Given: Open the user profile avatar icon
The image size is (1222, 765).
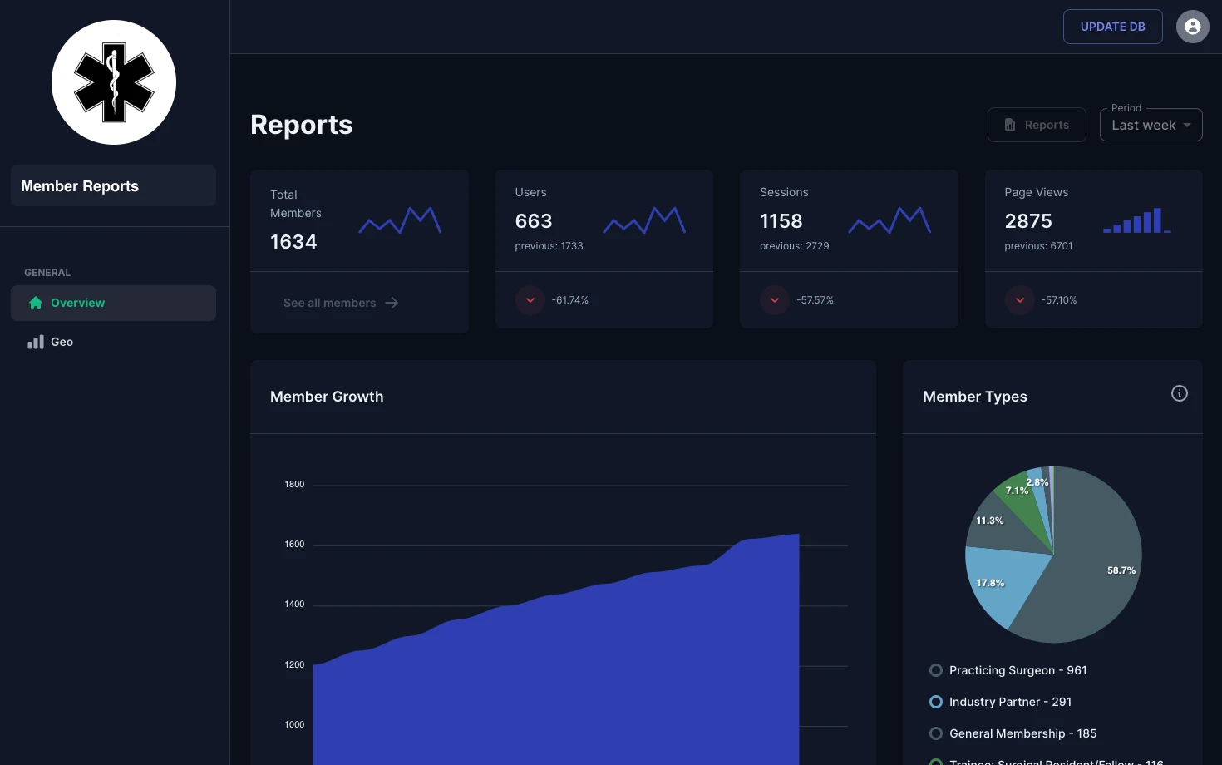Looking at the screenshot, I should tap(1192, 26).
